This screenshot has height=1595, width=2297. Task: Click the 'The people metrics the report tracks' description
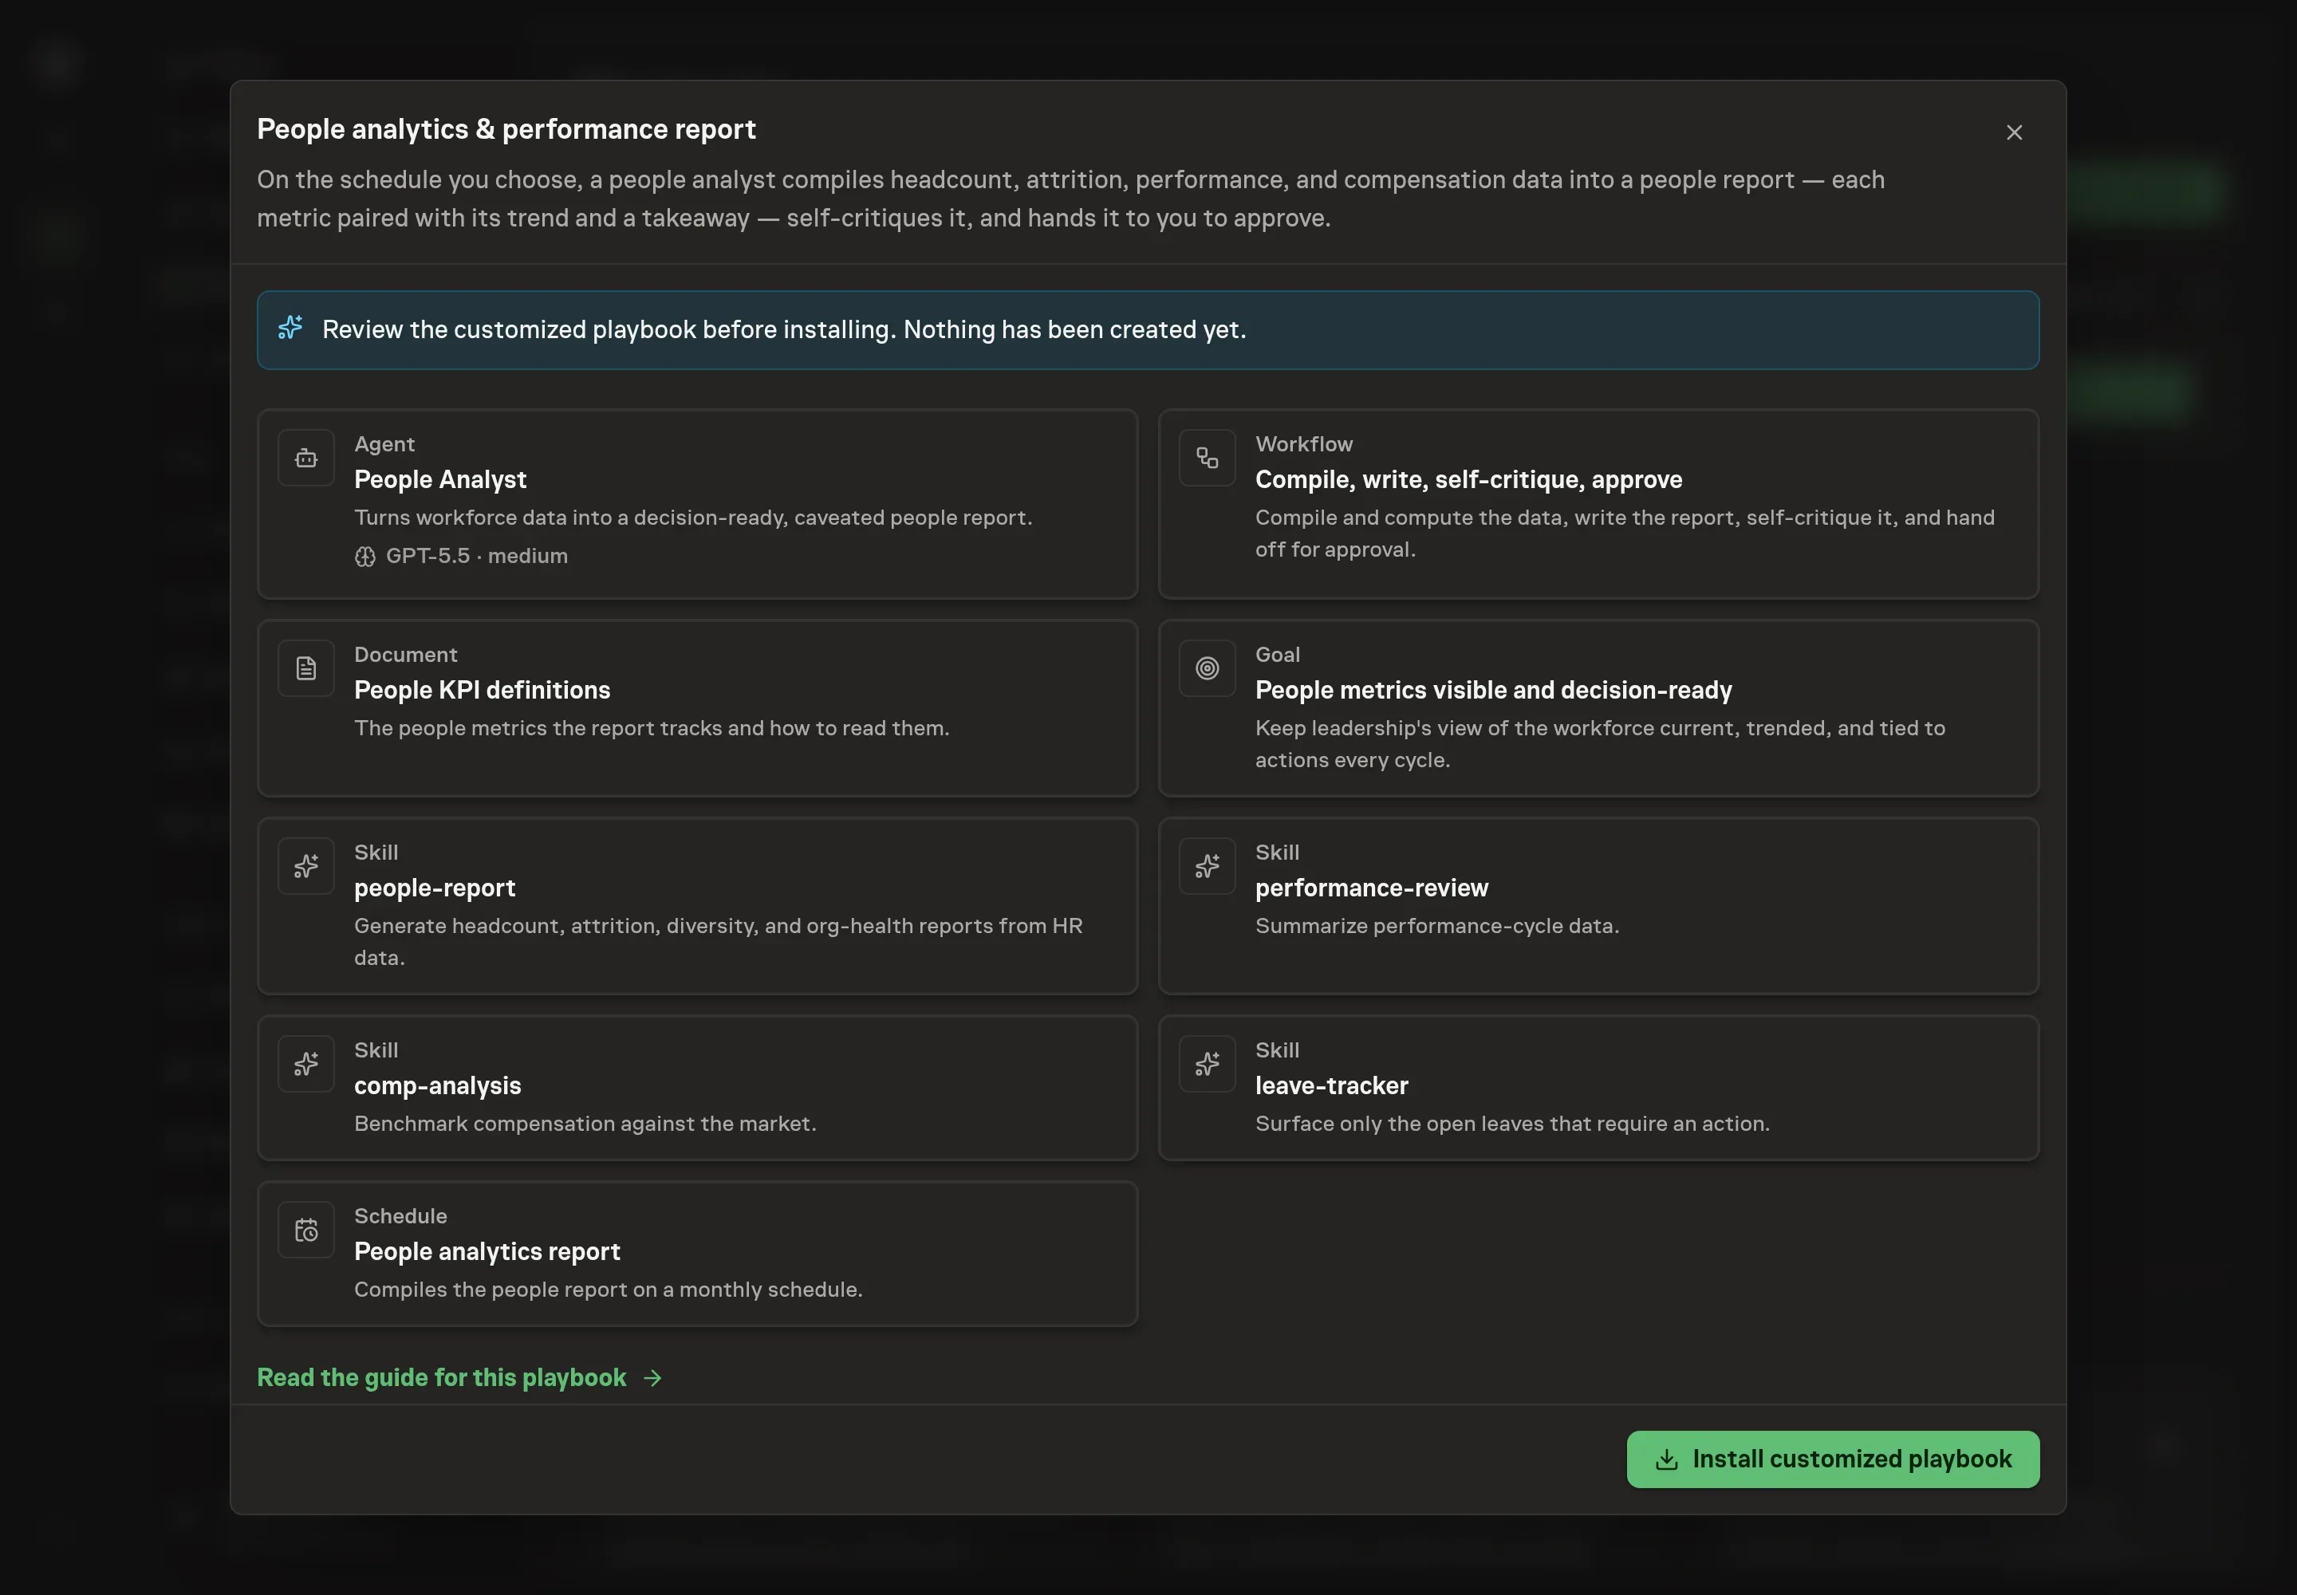(x=652, y=729)
